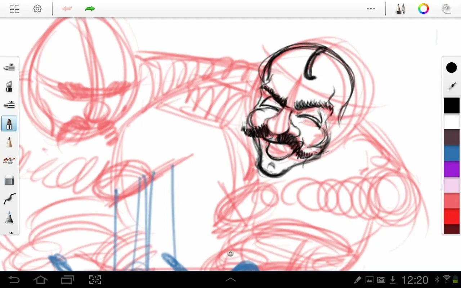Viewport: 461px width, 288px height.
Task: Select the marker brush
Action: point(9,86)
